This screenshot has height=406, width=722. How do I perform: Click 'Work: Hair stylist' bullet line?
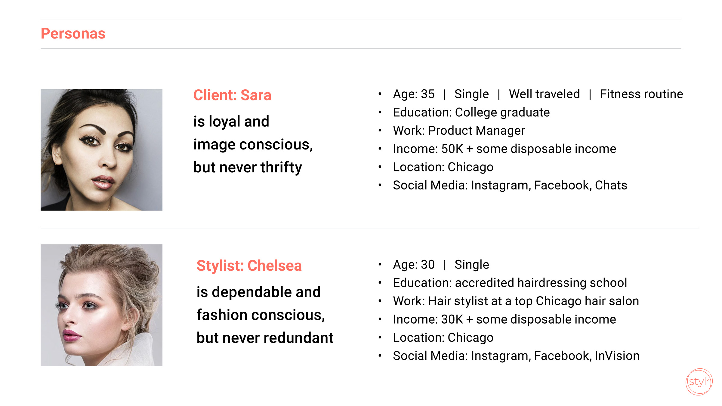click(x=516, y=301)
